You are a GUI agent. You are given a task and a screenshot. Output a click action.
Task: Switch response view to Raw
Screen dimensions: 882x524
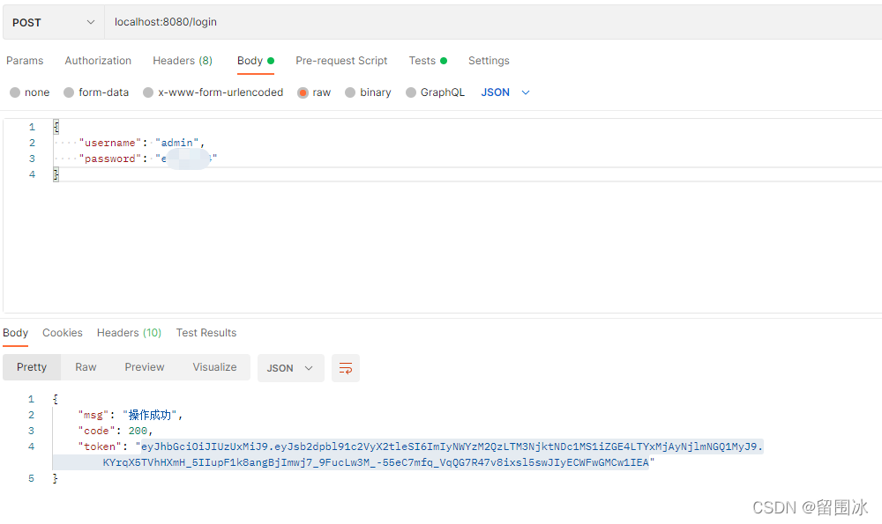tap(86, 367)
